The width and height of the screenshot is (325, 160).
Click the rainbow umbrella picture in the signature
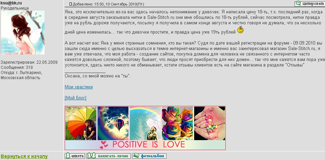(x=81, y=123)
